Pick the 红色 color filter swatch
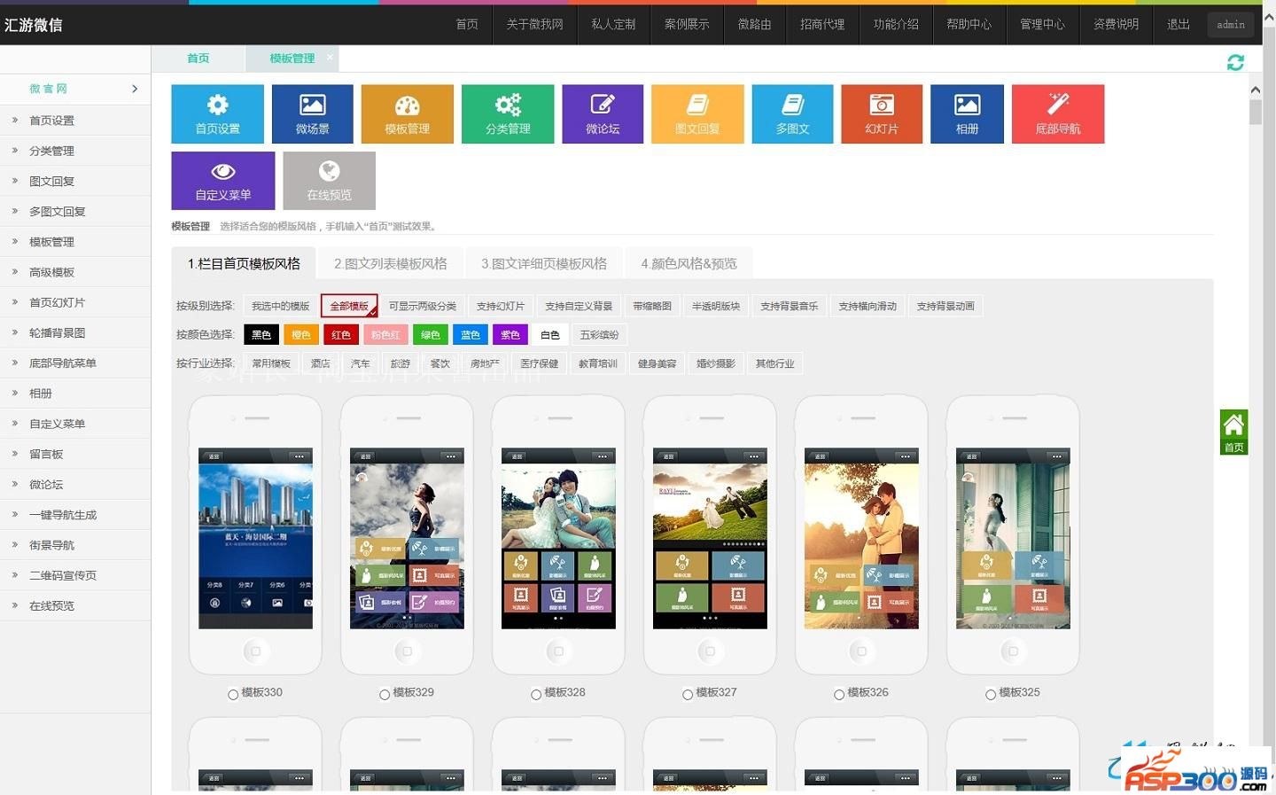 (341, 335)
